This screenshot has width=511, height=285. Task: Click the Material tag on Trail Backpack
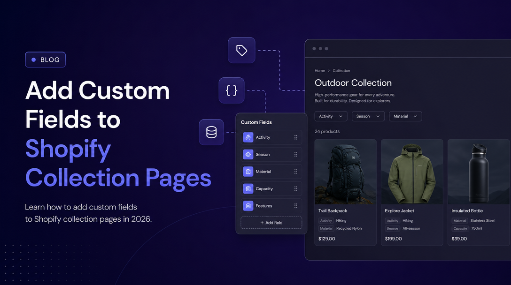326,228
